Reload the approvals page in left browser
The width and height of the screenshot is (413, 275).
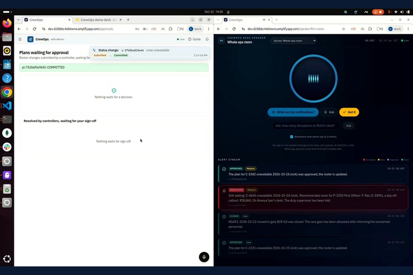[34, 29]
